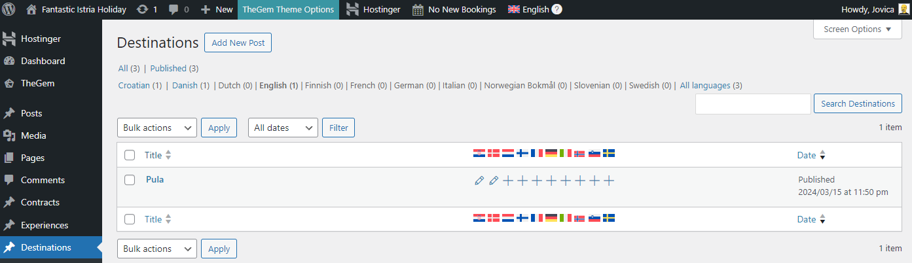Viewport: 912px width, 263px height.
Task: Toggle select-all checkbox in table footer
Action: point(130,219)
